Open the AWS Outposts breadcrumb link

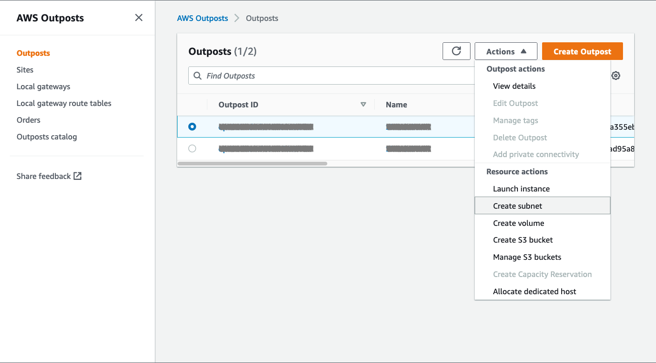coord(203,18)
